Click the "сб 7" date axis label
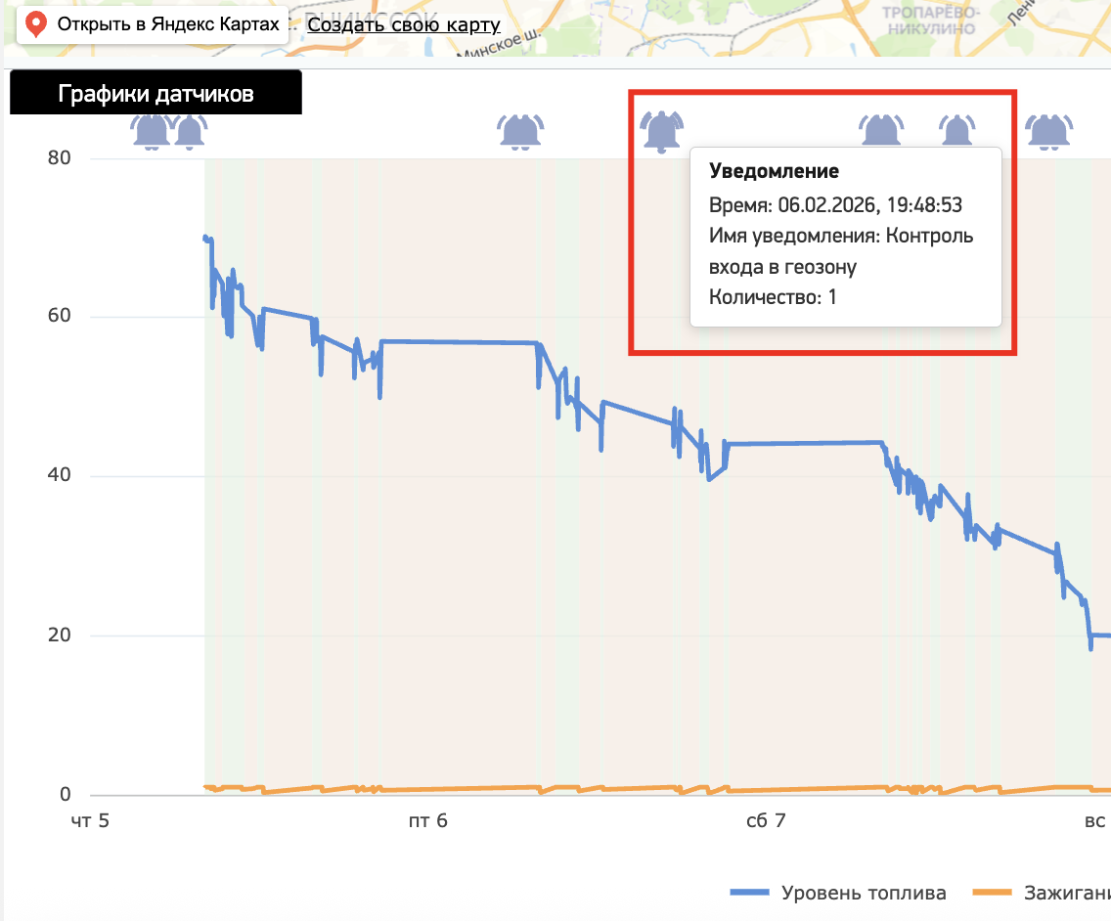The image size is (1111, 921). (765, 821)
